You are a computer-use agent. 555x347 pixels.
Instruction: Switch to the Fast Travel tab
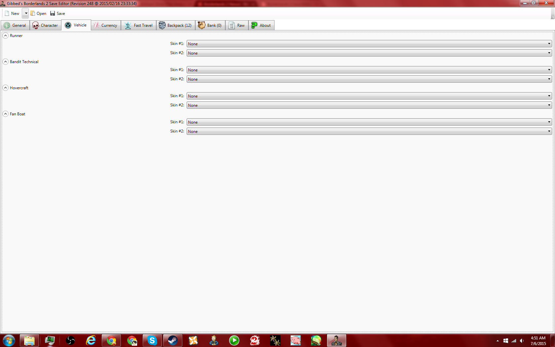point(139,25)
